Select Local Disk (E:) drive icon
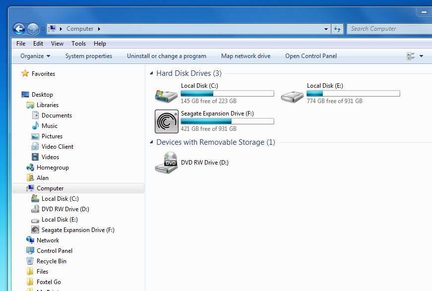Viewport: 432px width, 291px height. coord(292,94)
